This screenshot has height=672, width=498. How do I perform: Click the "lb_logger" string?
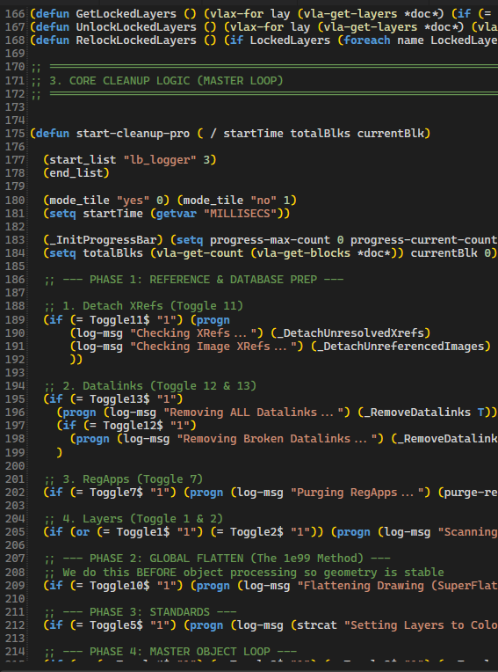pyautogui.click(x=160, y=160)
